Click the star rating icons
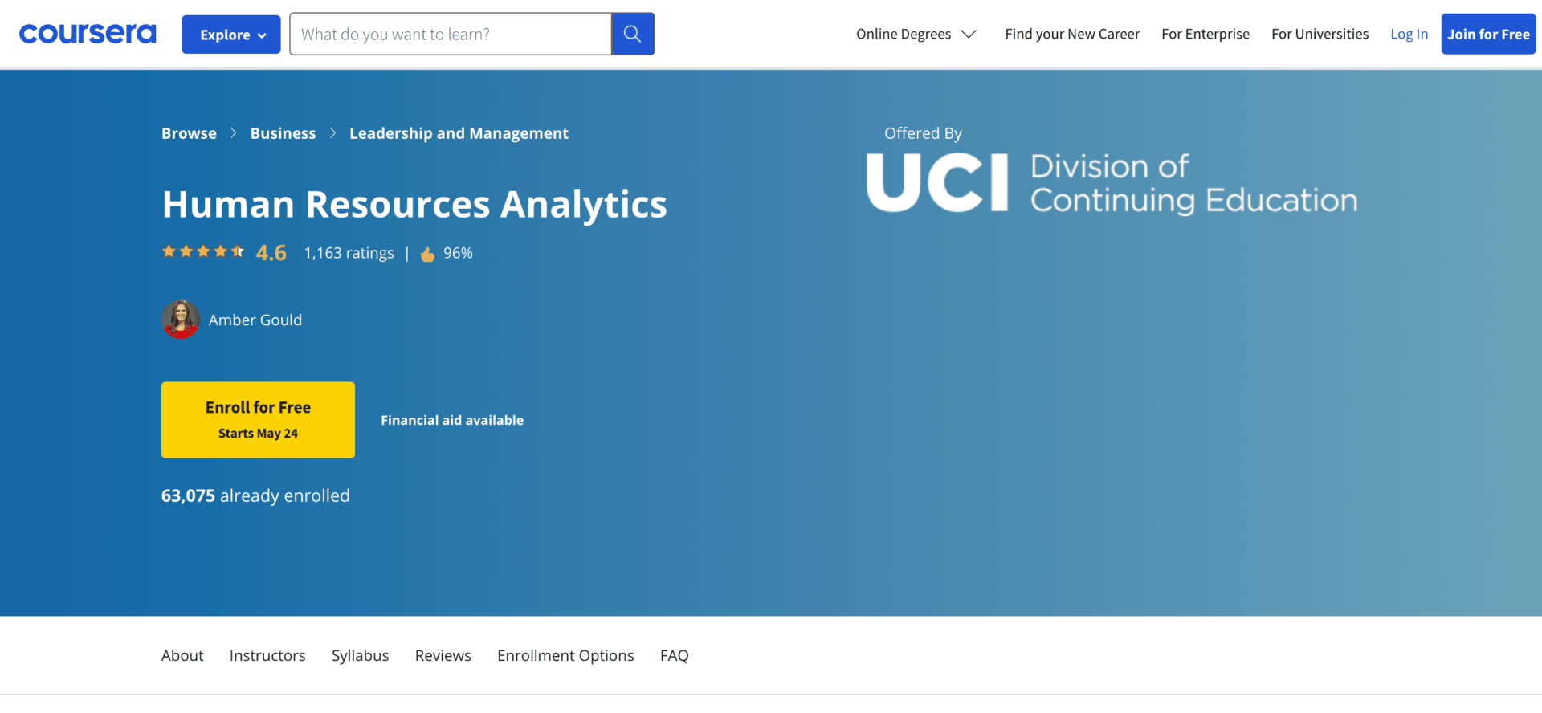The width and height of the screenshot is (1542, 713). [x=203, y=252]
